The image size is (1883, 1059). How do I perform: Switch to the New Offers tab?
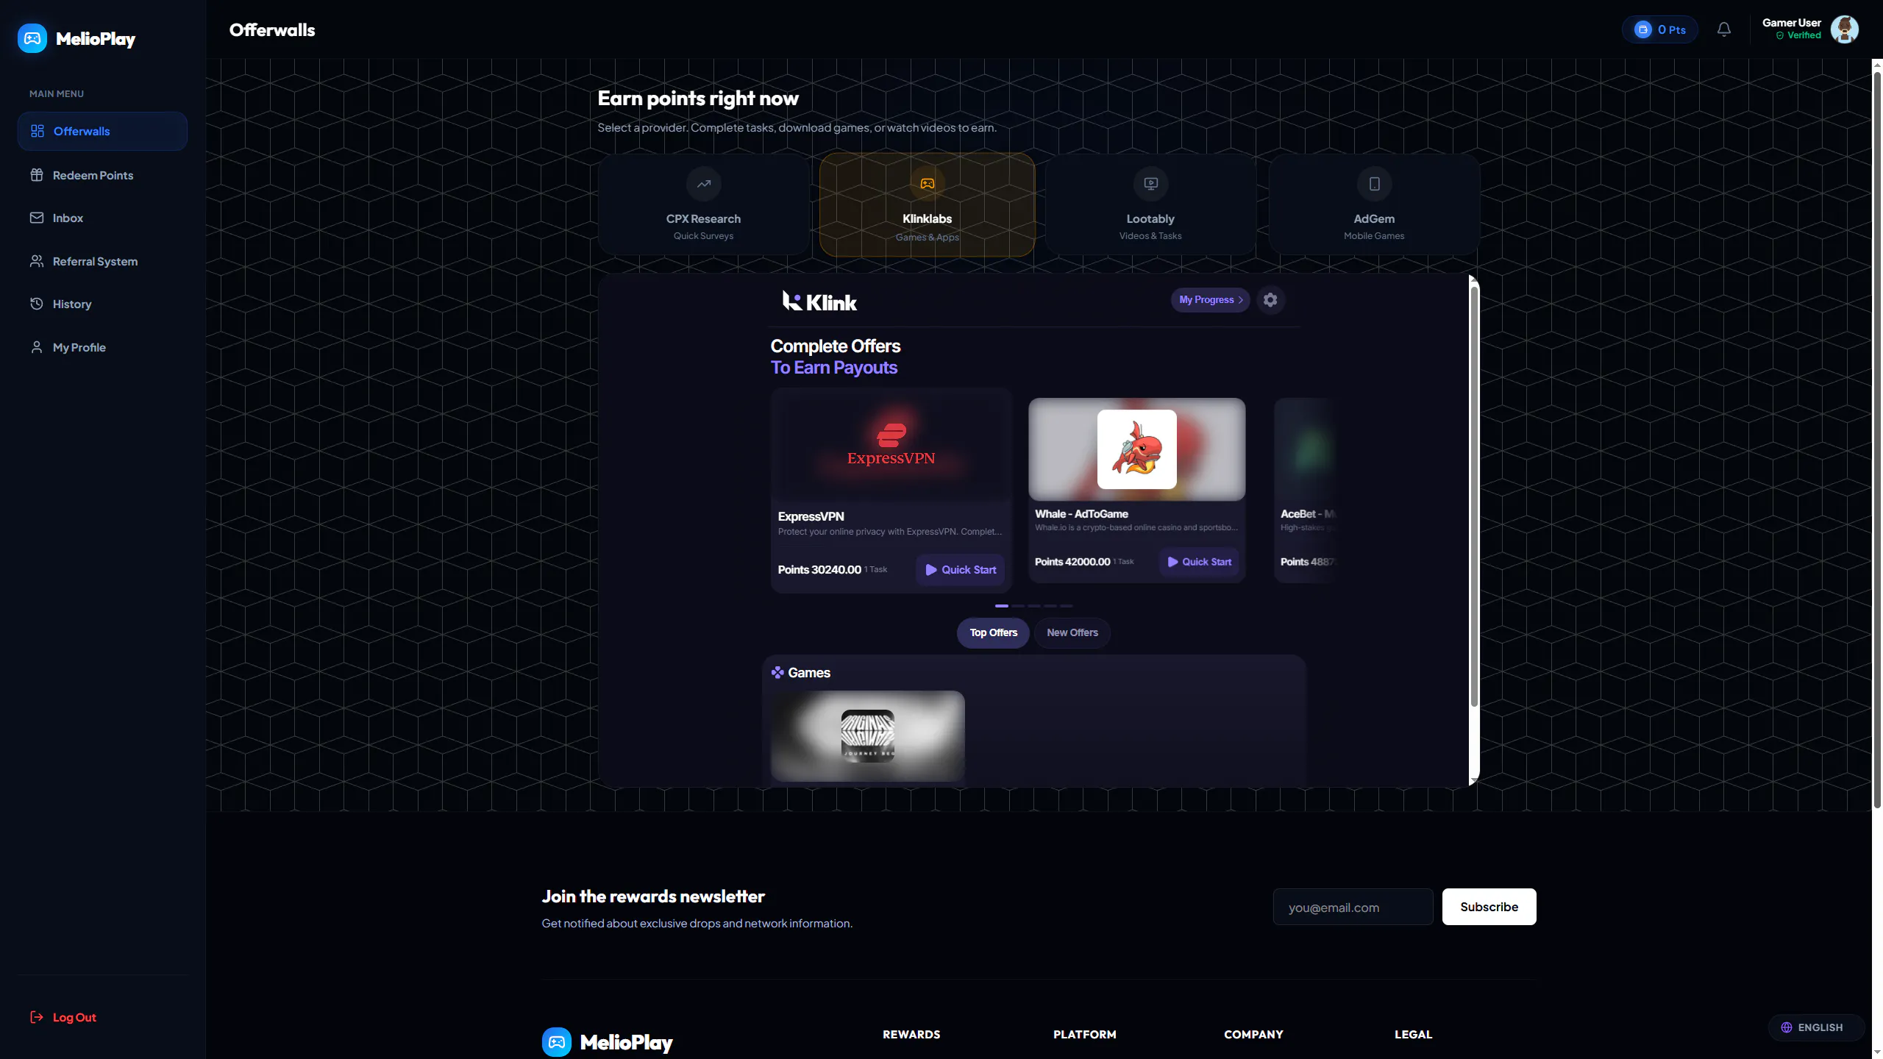[x=1072, y=632]
